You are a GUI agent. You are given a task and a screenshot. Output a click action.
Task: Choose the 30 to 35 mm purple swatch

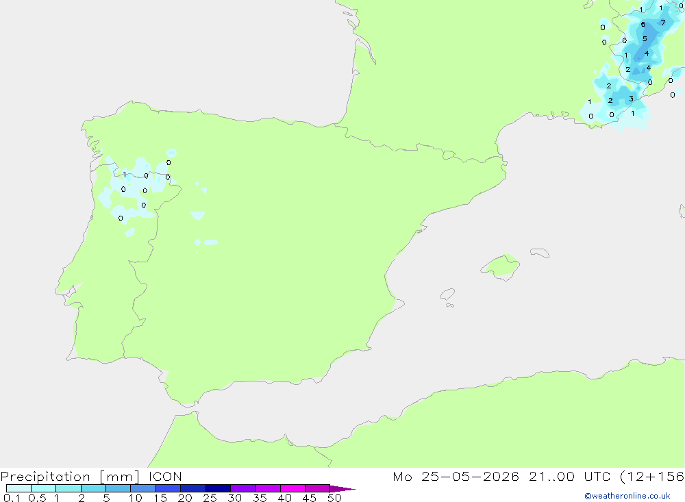pyautogui.click(x=243, y=488)
